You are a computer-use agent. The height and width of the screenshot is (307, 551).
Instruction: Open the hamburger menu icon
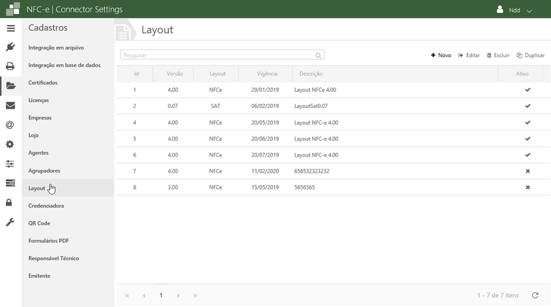10,28
